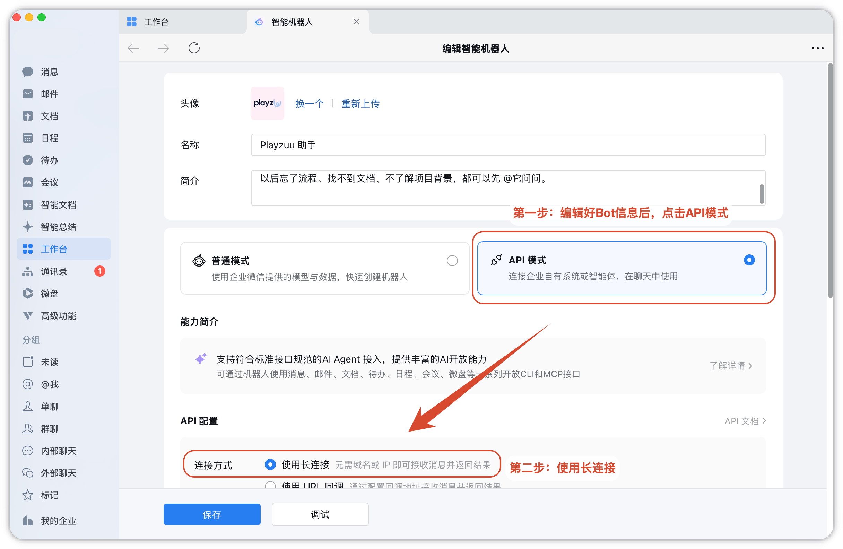Click the 调试 debug button
Screen dimensions: 843x549
click(x=320, y=514)
